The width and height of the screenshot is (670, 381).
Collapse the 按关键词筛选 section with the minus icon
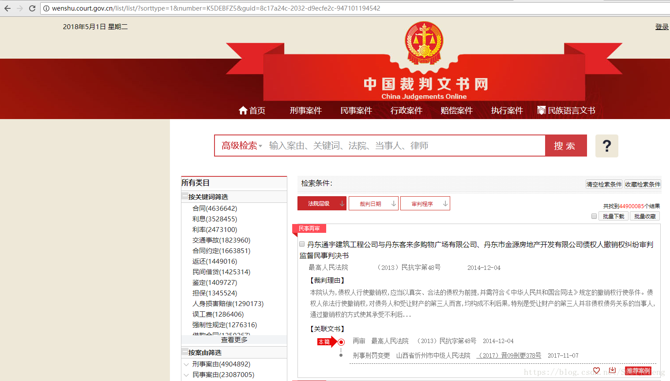184,197
